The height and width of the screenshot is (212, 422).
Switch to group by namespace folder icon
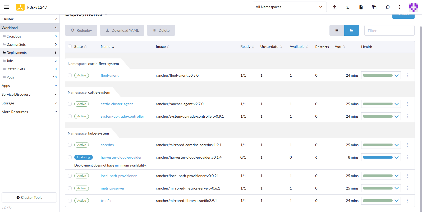click(x=352, y=30)
